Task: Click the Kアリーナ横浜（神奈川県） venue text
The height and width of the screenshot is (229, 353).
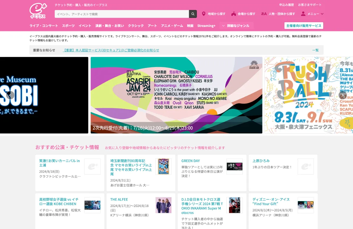Action: click(129, 215)
